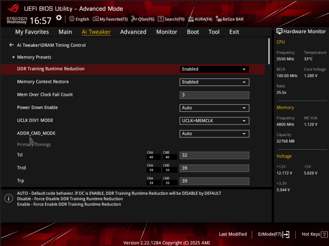Click the Qfan fan icon
The height and width of the screenshot is (246, 329).
[x=134, y=19]
